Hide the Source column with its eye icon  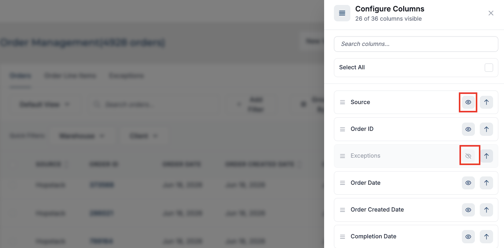click(x=468, y=102)
